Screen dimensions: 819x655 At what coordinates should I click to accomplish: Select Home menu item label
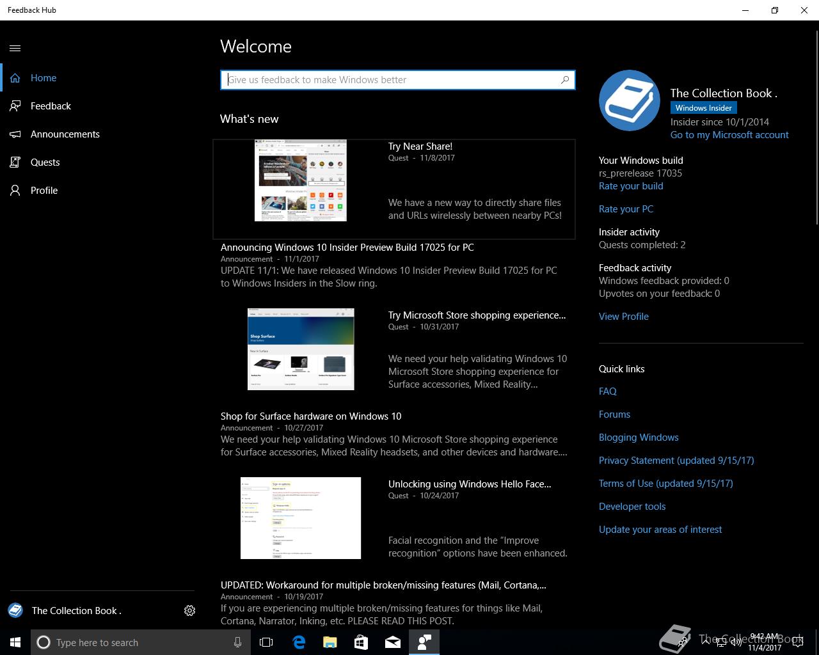point(44,78)
